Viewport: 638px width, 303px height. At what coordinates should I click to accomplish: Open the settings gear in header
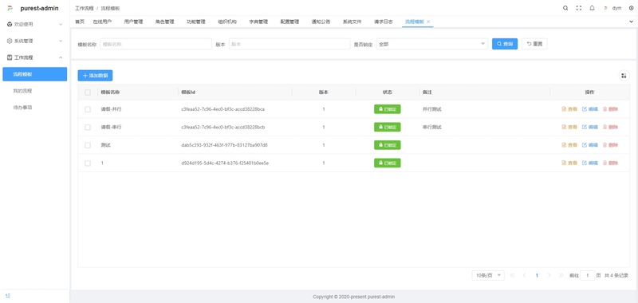click(631, 8)
